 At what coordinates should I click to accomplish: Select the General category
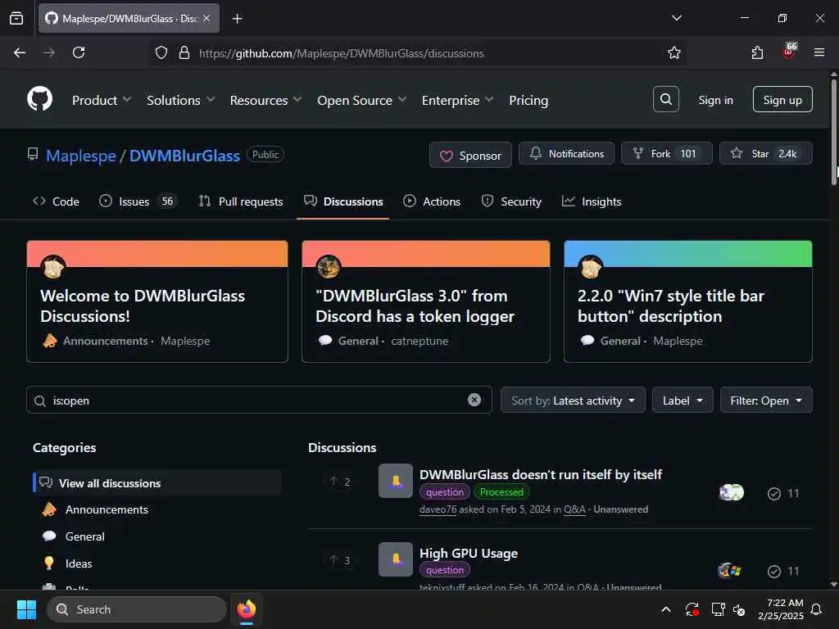[x=84, y=536]
